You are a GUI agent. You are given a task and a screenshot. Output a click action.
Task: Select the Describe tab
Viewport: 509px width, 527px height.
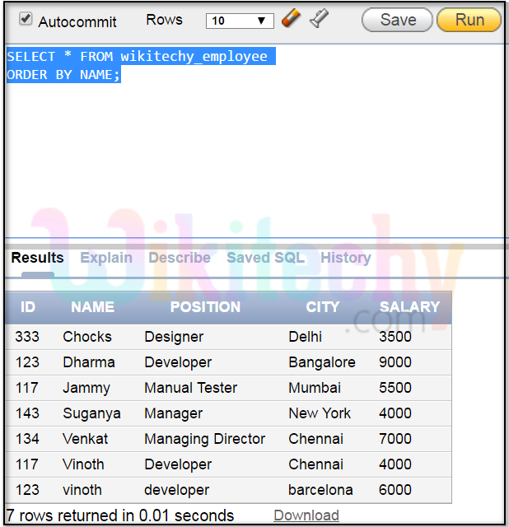coord(179,258)
